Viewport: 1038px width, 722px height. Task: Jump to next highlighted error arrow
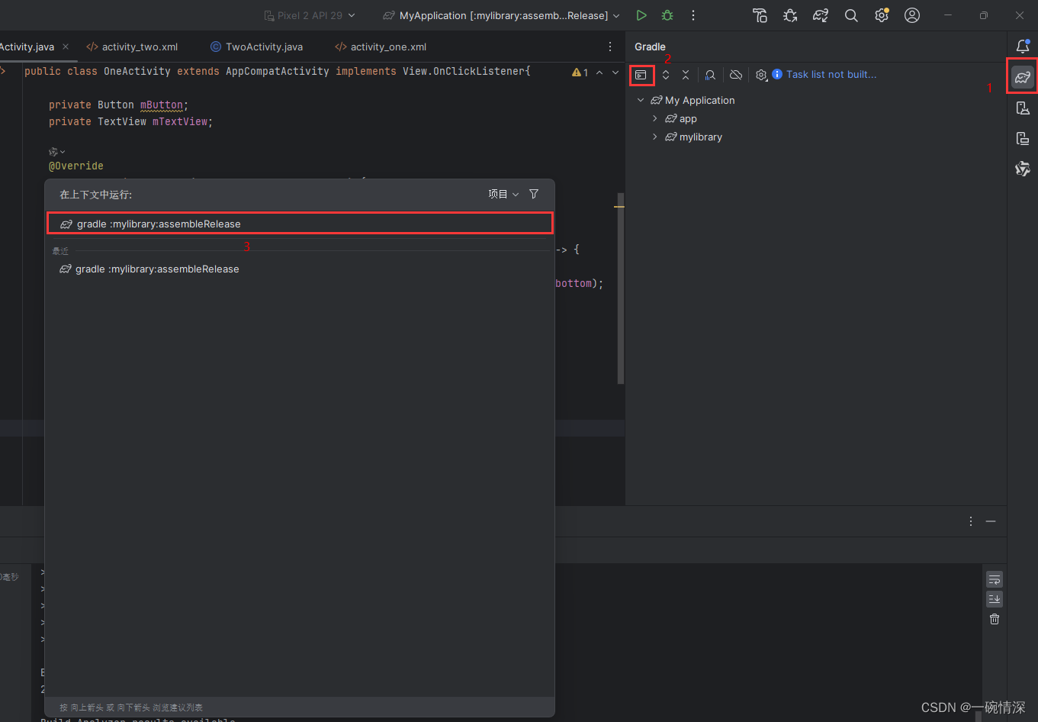[615, 73]
